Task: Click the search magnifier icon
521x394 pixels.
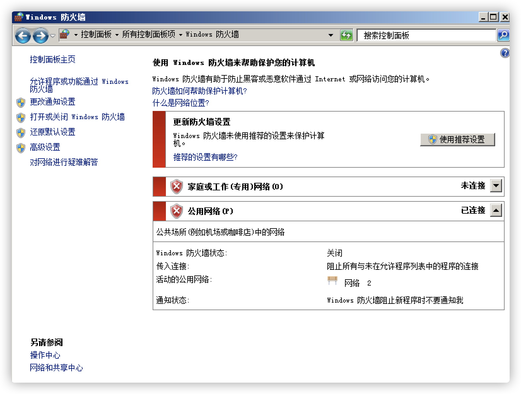Action: (x=503, y=35)
